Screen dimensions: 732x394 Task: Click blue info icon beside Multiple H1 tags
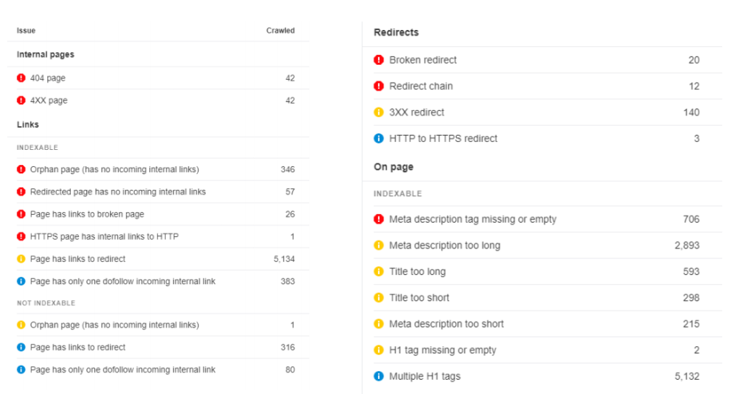point(379,376)
